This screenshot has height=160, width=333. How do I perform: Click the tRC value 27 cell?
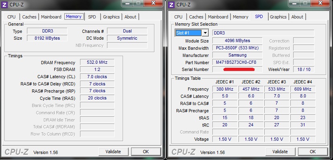pos(277,125)
